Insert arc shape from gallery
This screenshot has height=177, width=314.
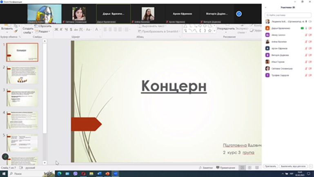click(x=190, y=31)
